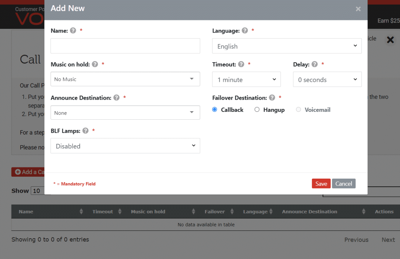Click the Failover Destination help icon
400x259 pixels.
coord(272,98)
